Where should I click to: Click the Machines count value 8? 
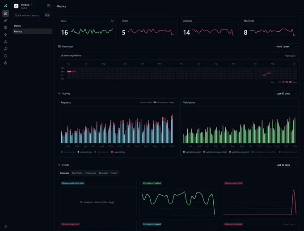(245, 32)
